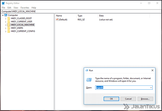The image size is (162, 111).
Task: Open the Run dialog Open field dropdown arrow
Action: [151, 88]
